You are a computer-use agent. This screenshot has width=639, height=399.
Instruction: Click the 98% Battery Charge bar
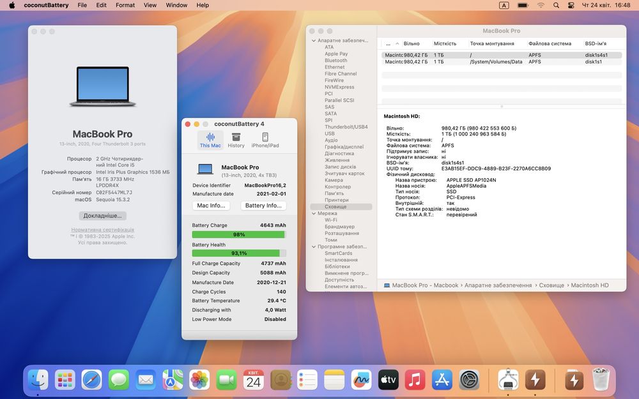[x=239, y=234]
